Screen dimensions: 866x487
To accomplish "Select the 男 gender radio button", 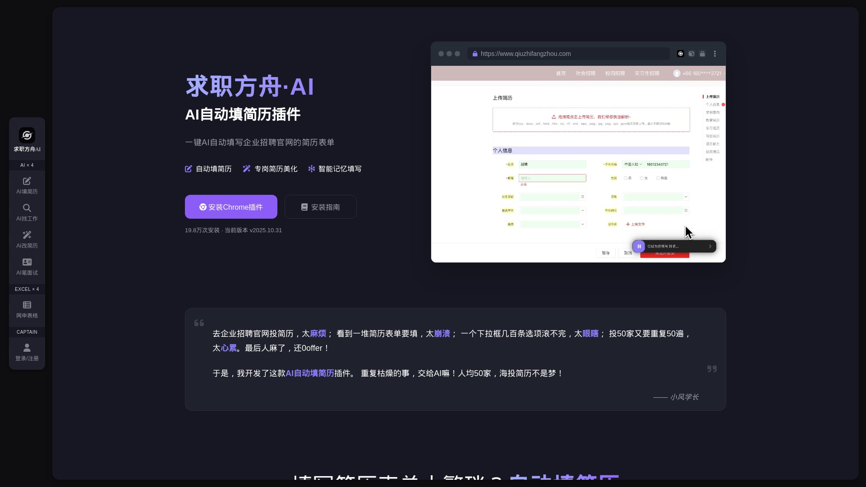I will tap(626, 178).
